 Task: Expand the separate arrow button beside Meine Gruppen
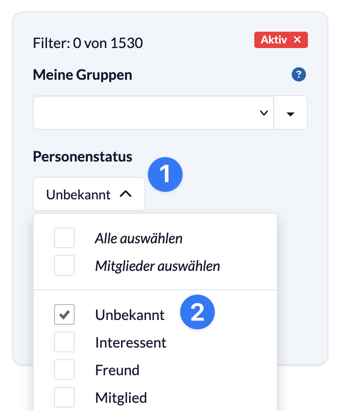tap(291, 112)
